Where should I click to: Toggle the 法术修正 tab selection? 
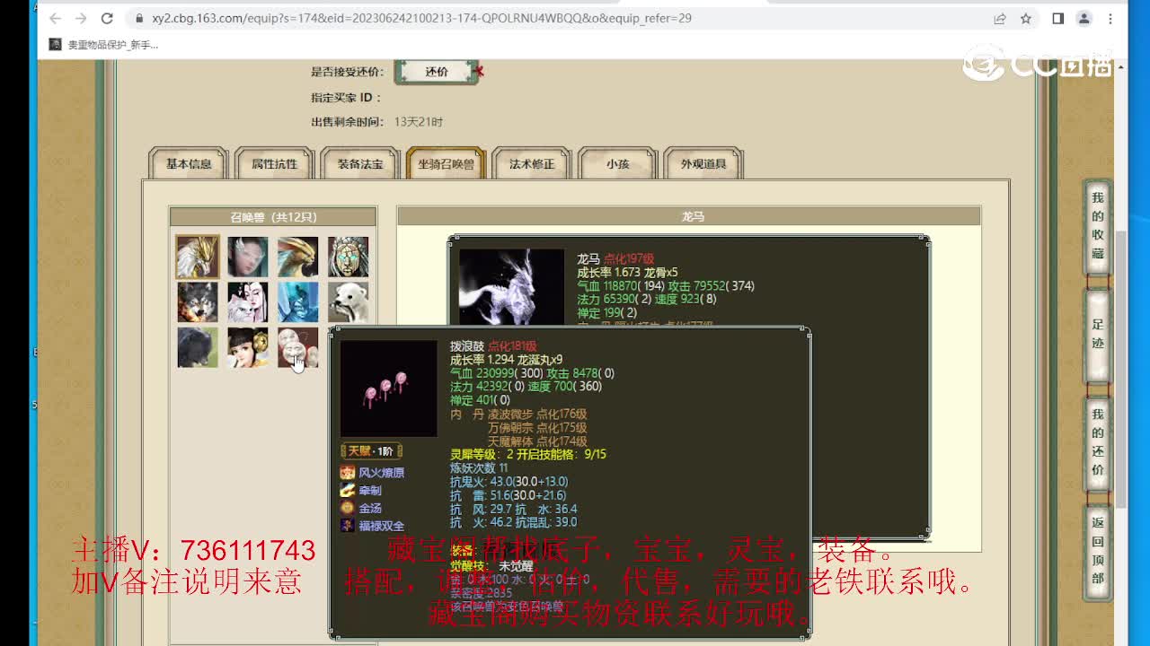531,164
